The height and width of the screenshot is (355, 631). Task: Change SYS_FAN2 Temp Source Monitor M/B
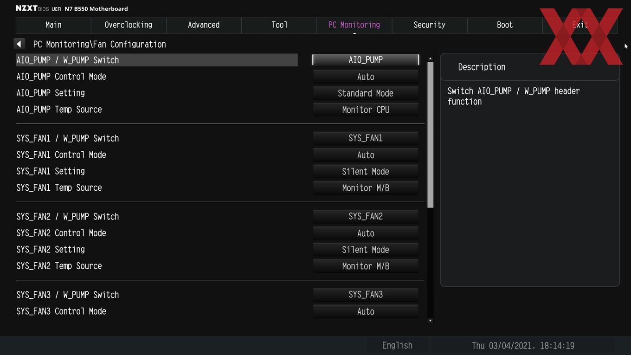pyautogui.click(x=366, y=266)
